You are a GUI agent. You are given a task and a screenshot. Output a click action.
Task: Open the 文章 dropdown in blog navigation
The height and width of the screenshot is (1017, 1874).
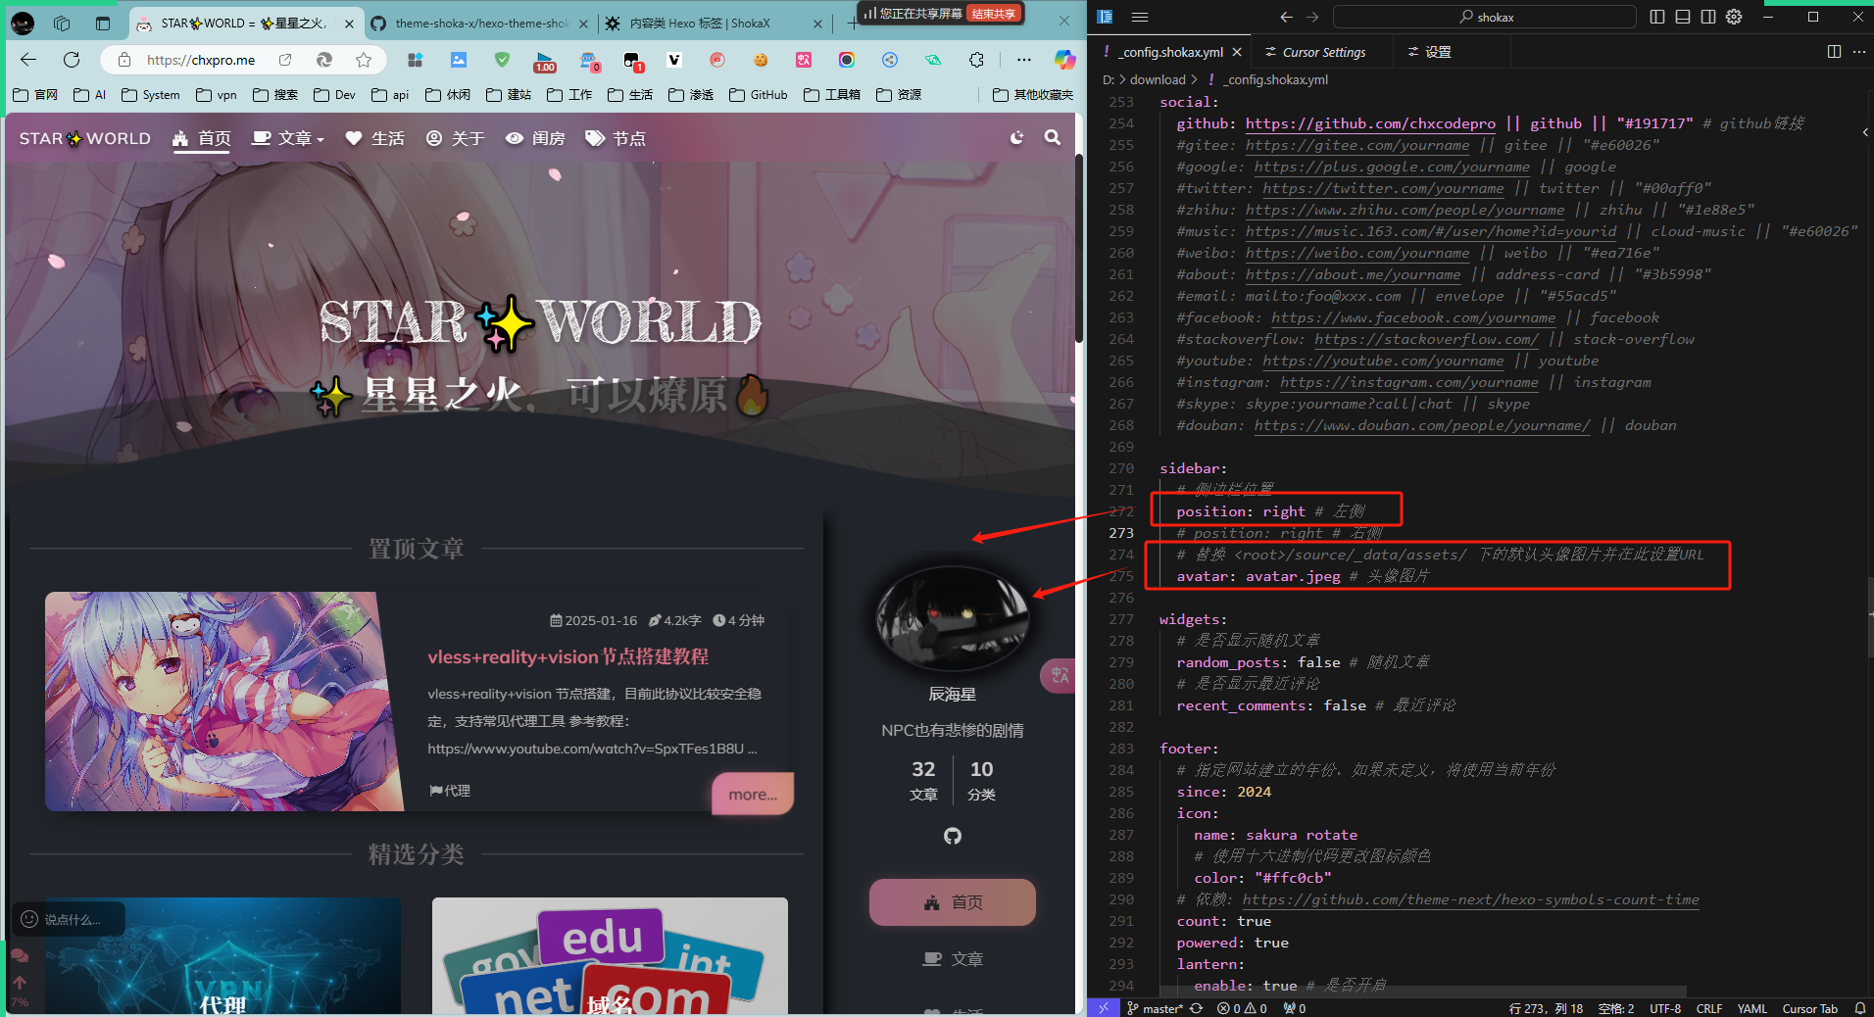[x=287, y=139]
